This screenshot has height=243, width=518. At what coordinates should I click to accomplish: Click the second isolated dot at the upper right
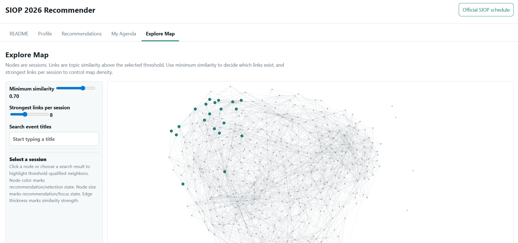click(x=396, y=117)
